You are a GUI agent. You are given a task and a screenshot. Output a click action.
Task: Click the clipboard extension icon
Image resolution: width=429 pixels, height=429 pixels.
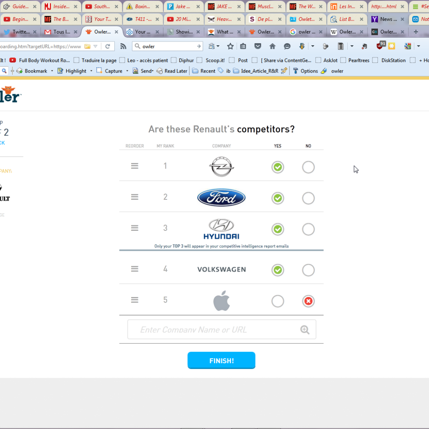click(x=340, y=46)
